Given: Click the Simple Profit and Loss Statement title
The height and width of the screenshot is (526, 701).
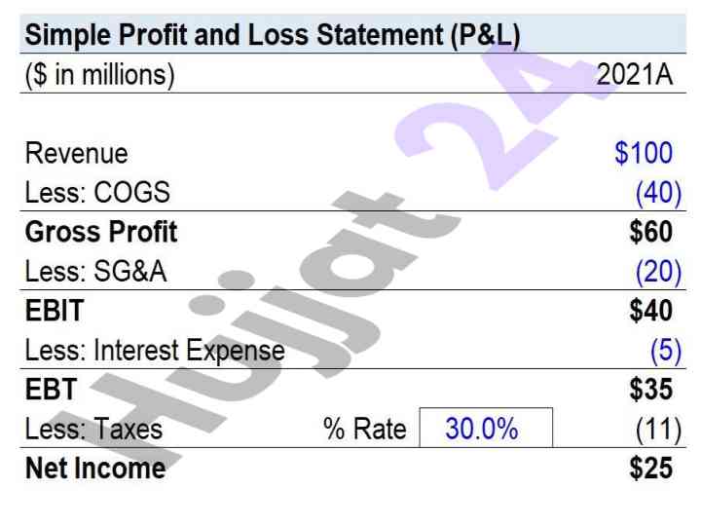Looking at the screenshot, I should point(273,35).
